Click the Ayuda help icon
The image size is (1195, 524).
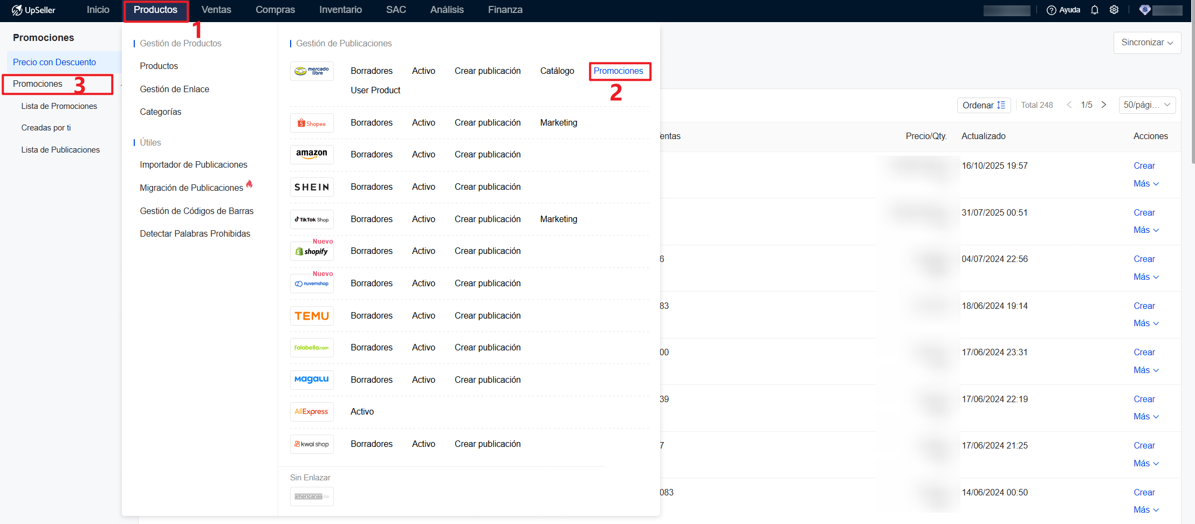tap(1051, 10)
